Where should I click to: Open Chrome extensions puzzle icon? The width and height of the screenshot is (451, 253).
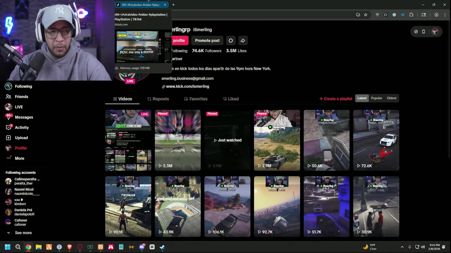pyautogui.click(x=411, y=15)
